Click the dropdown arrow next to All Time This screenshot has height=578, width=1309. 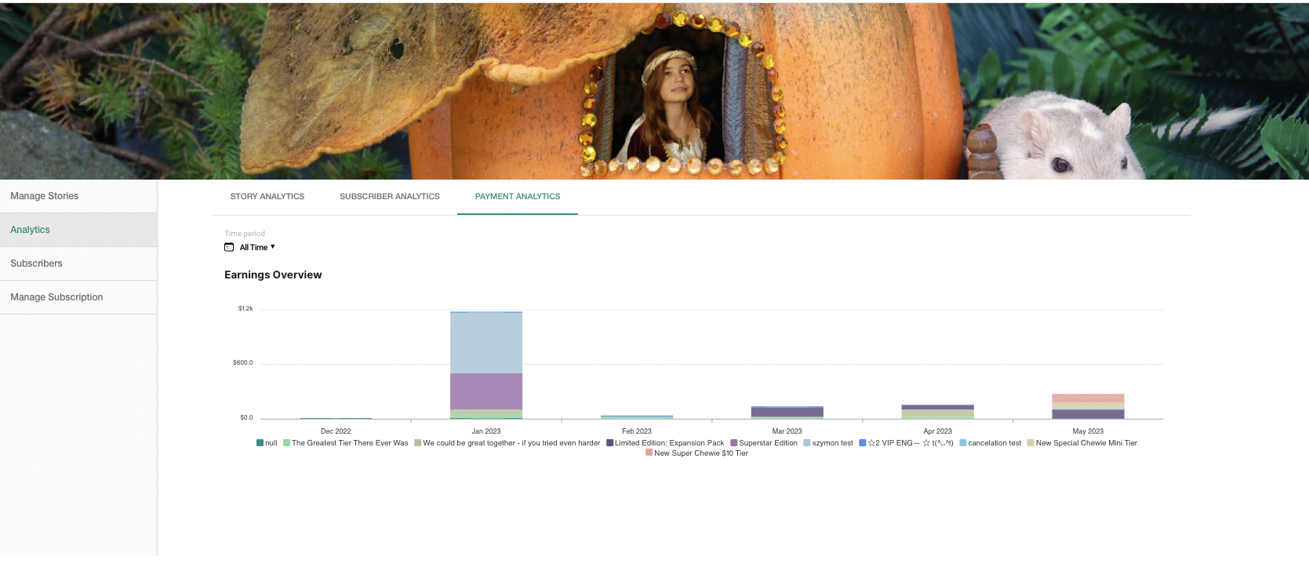pos(272,247)
